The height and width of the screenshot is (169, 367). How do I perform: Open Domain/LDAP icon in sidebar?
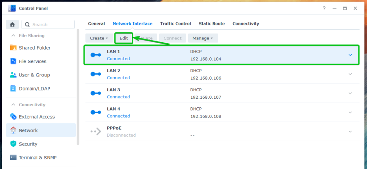[x=13, y=89]
